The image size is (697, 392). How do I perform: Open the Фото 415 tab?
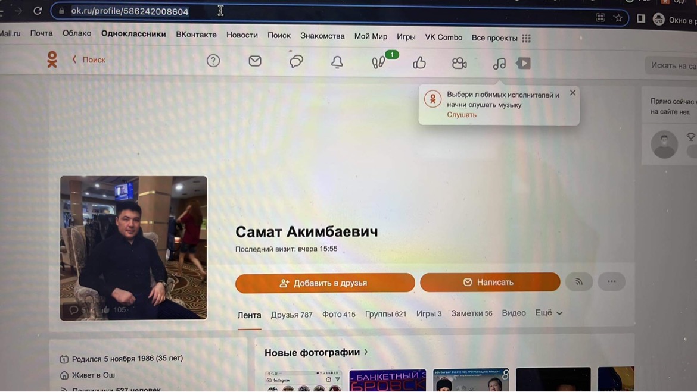339,314
